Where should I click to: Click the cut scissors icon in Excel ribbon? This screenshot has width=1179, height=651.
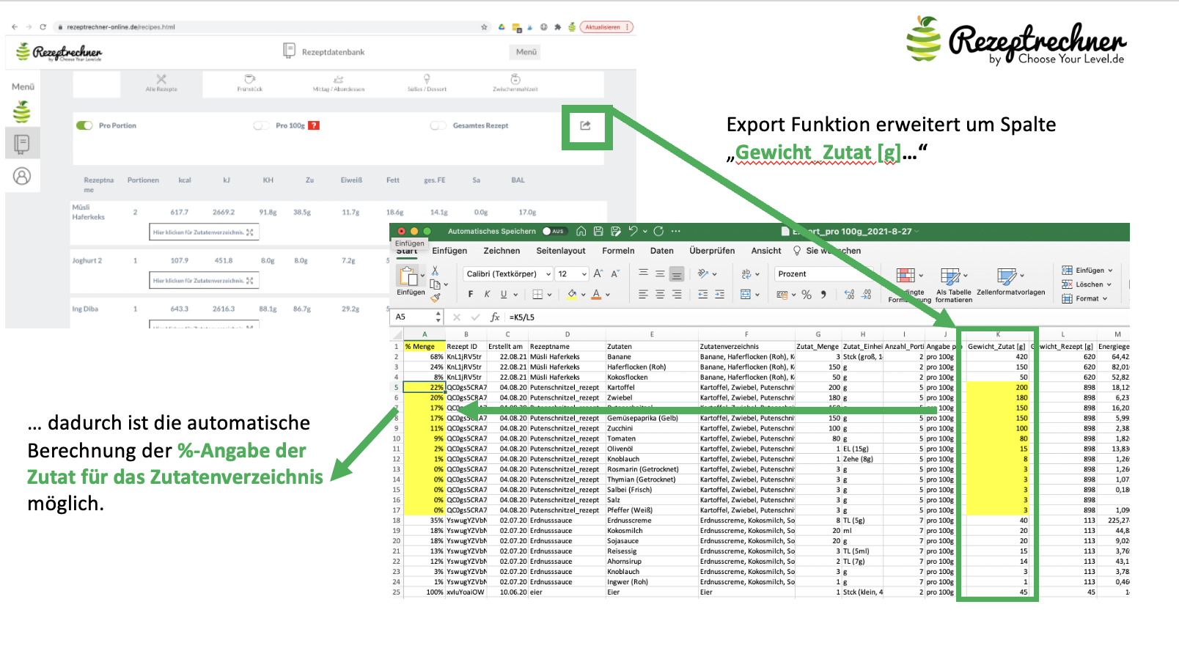pyautogui.click(x=435, y=271)
